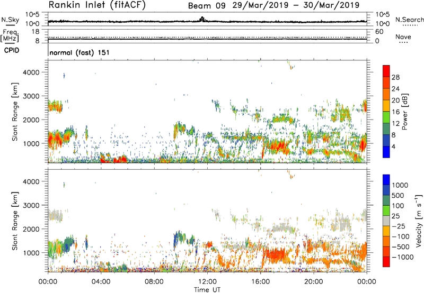
Task: Click the '4' tick on Power colorbar
Action: [394, 147]
